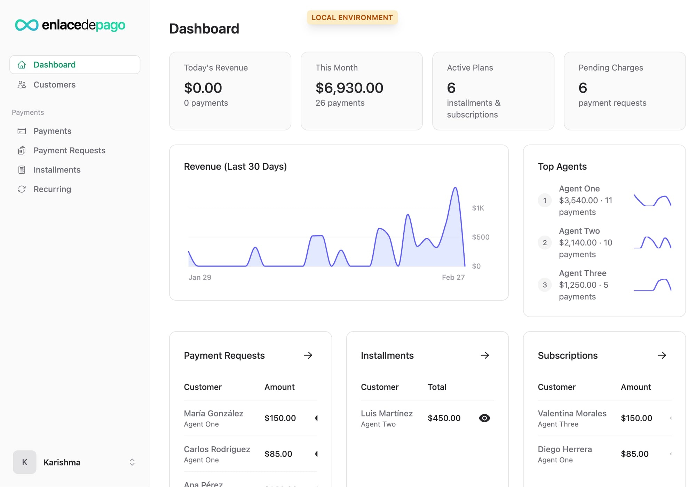Image resolution: width=696 pixels, height=487 pixels.
Task: Click rank badge 1 in Top Agents
Action: click(545, 200)
